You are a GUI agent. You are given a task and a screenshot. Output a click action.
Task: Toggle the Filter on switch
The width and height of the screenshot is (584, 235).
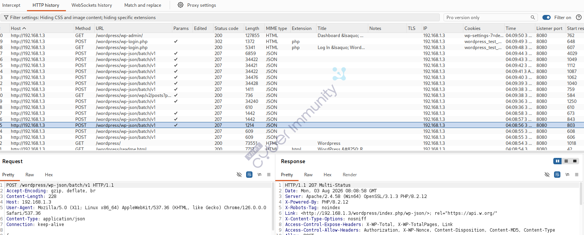click(547, 18)
